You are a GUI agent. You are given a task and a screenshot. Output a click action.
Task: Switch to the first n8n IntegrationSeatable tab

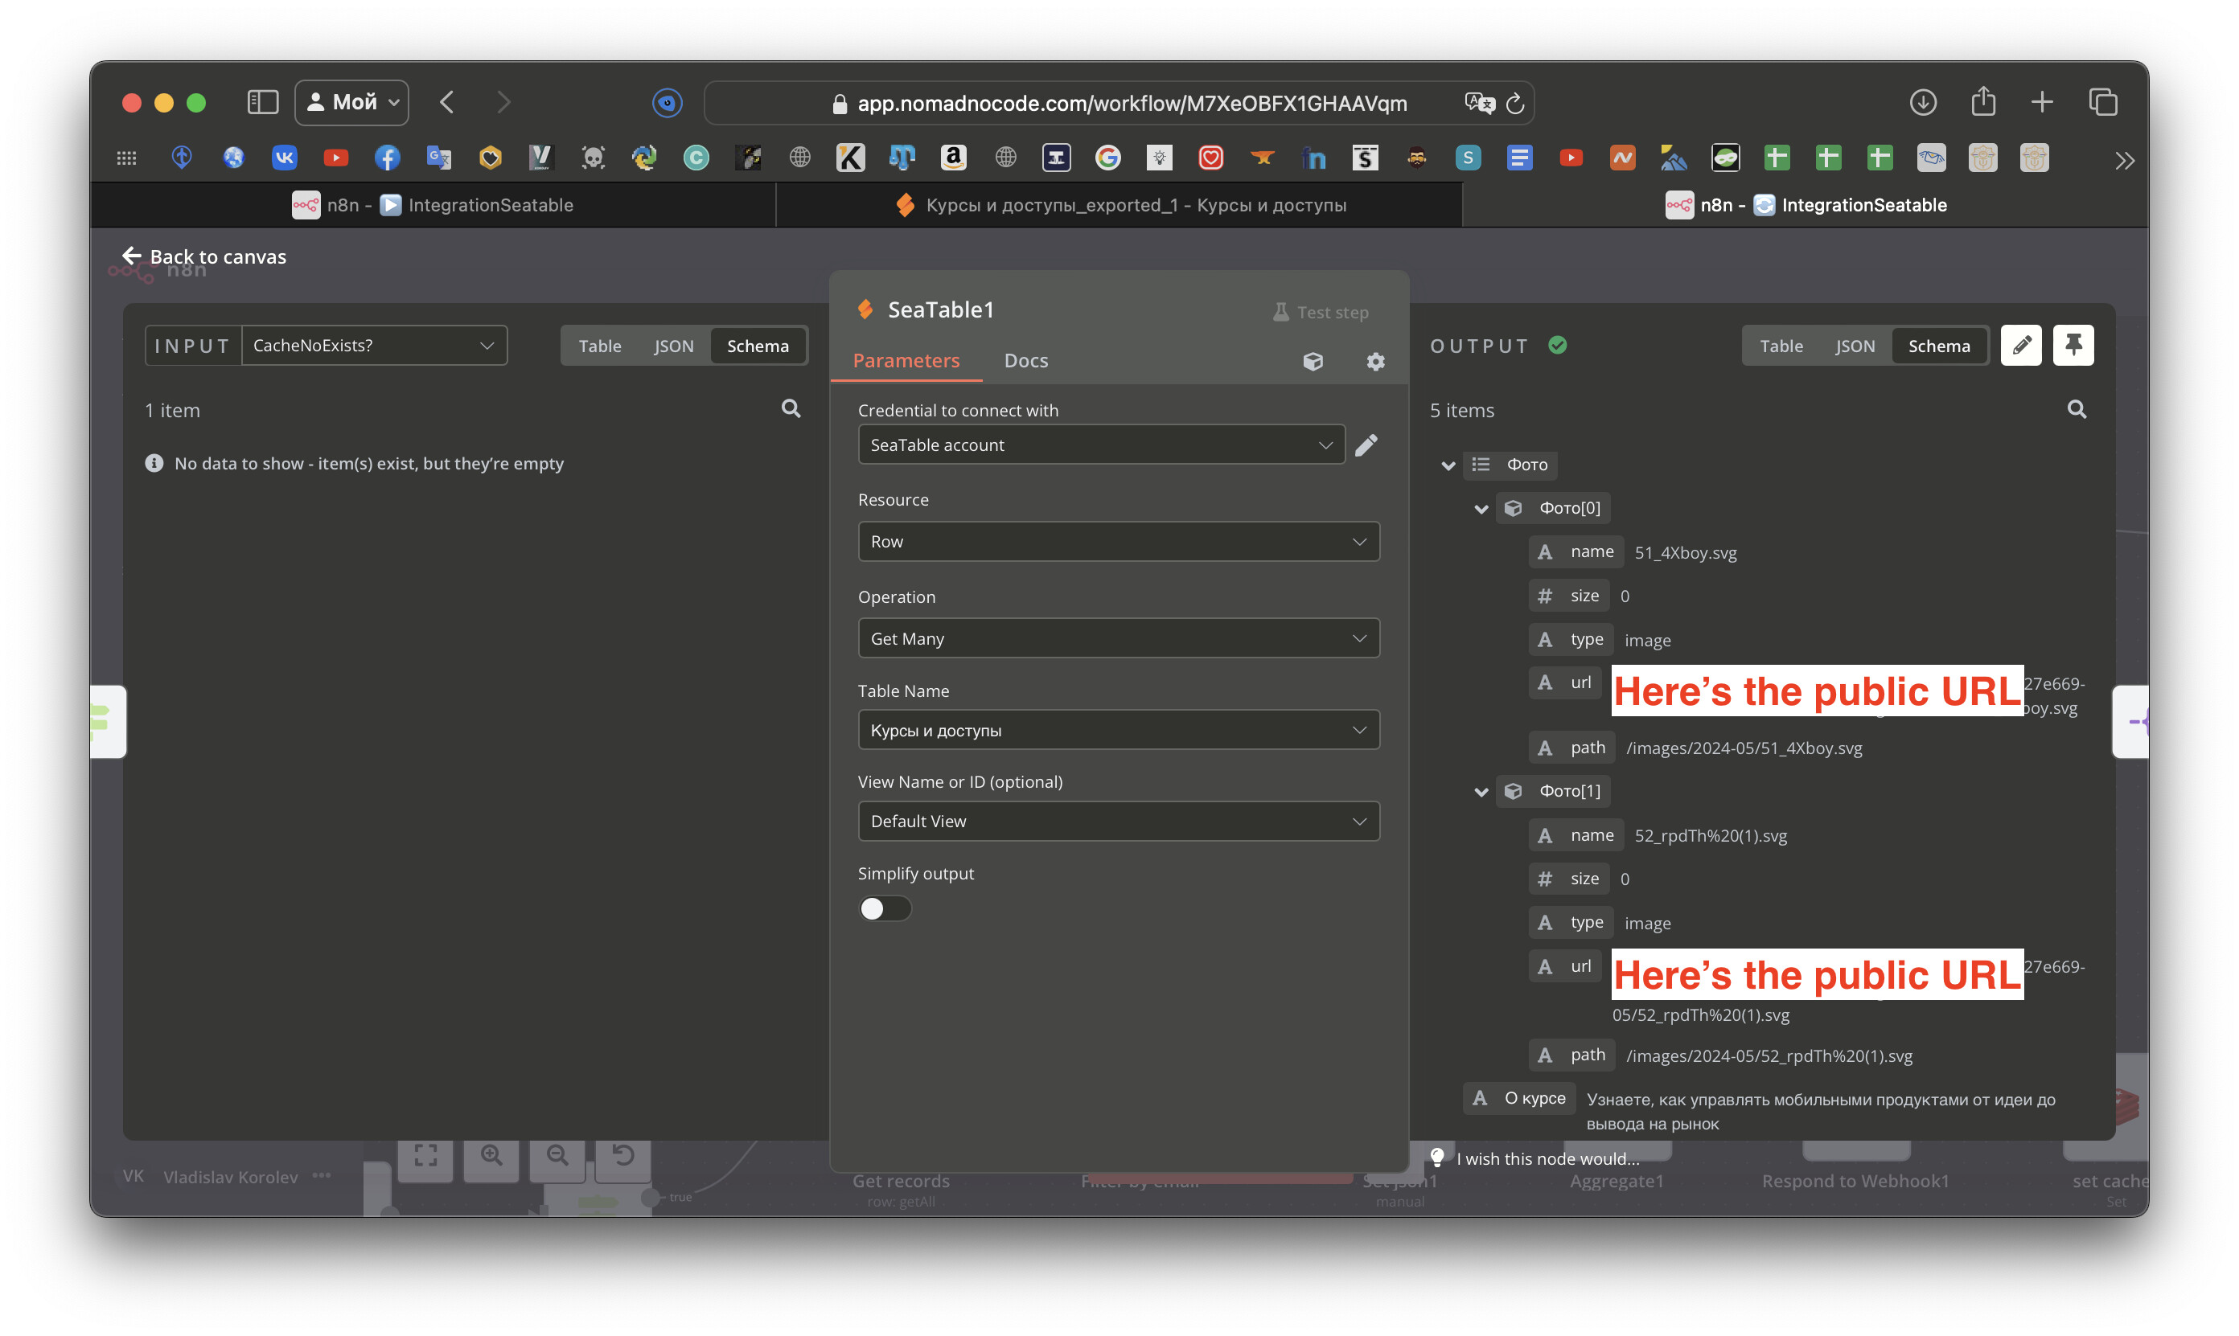433,205
